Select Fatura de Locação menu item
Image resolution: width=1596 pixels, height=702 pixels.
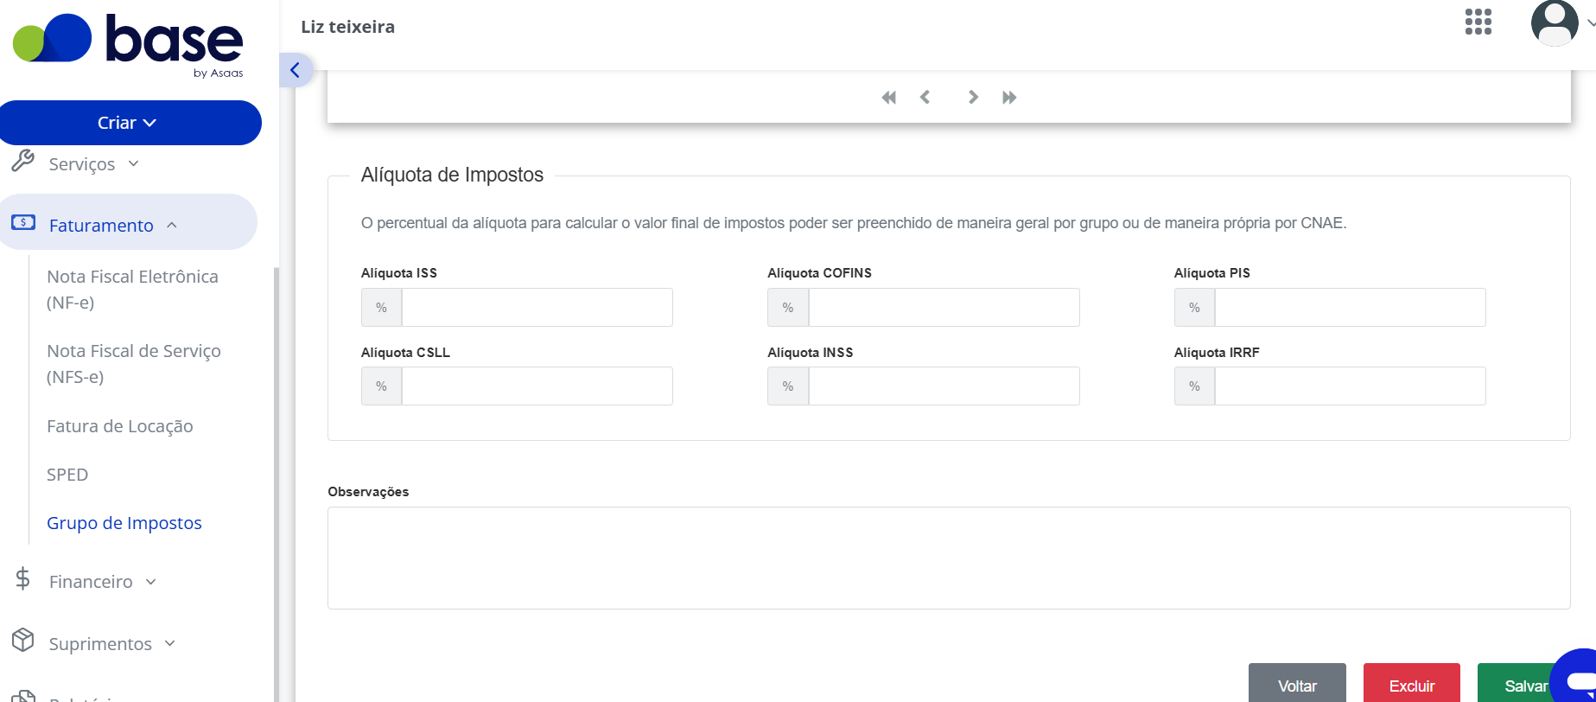click(x=120, y=426)
